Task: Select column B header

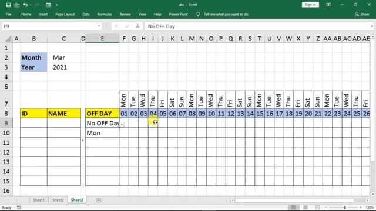Action: pos(34,39)
